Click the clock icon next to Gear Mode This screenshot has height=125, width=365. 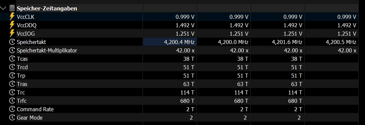click(x=12, y=118)
